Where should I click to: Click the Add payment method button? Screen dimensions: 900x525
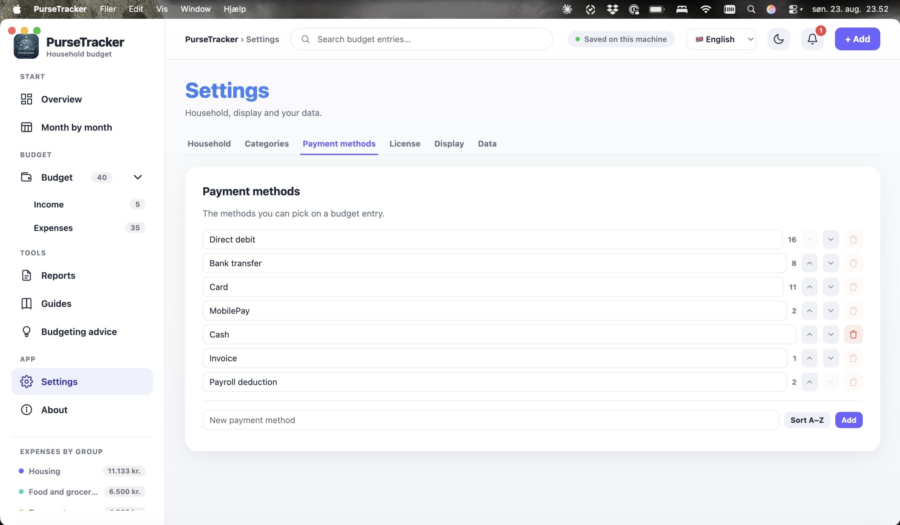(x=849, y=420)
